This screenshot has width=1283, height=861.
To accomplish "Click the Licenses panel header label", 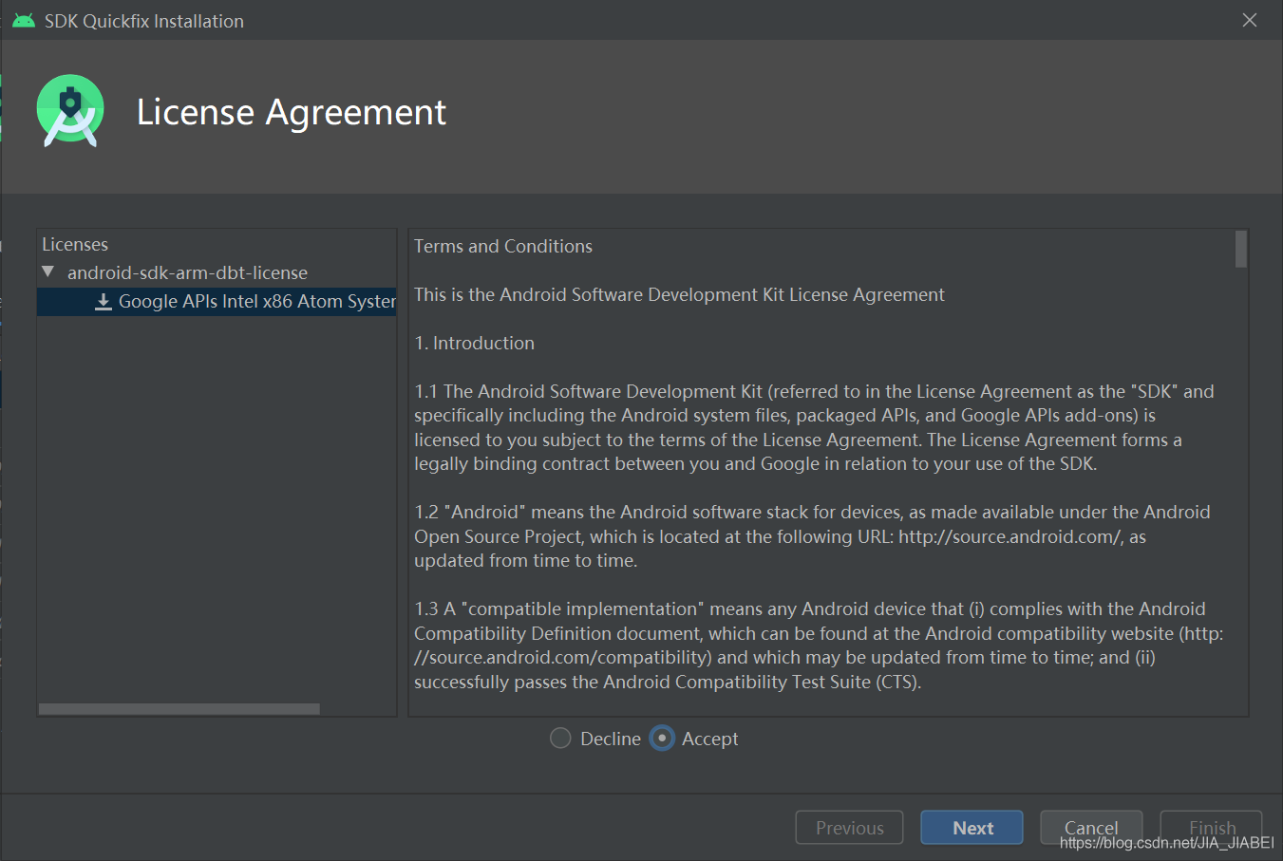I will click(75, 245).
